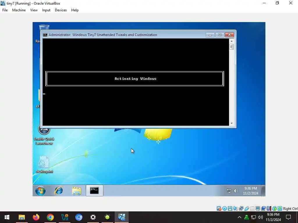Click host volume tray icon
Image resolution: width=298 pixels, height=223 pixels.
[260, 217]
